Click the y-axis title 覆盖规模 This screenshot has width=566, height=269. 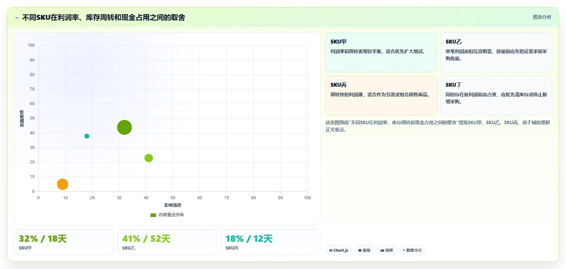[x=22, y=119]
